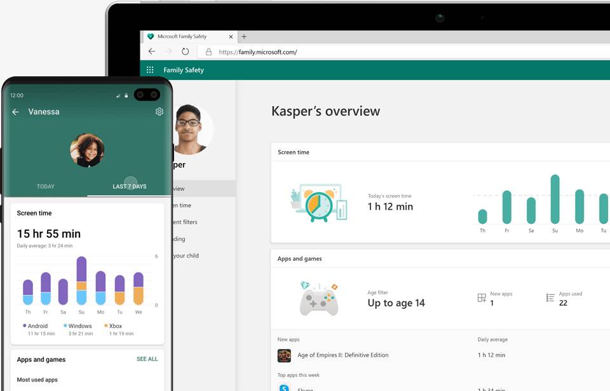Open settings gear on Vanessa's screen
This screenshot has height=391, width=610.
(159, 111)
